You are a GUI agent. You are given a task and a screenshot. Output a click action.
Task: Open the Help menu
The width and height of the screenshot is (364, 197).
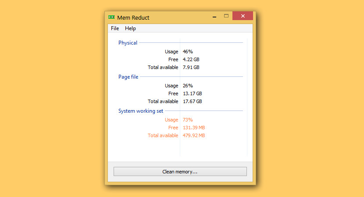point(130,28)
